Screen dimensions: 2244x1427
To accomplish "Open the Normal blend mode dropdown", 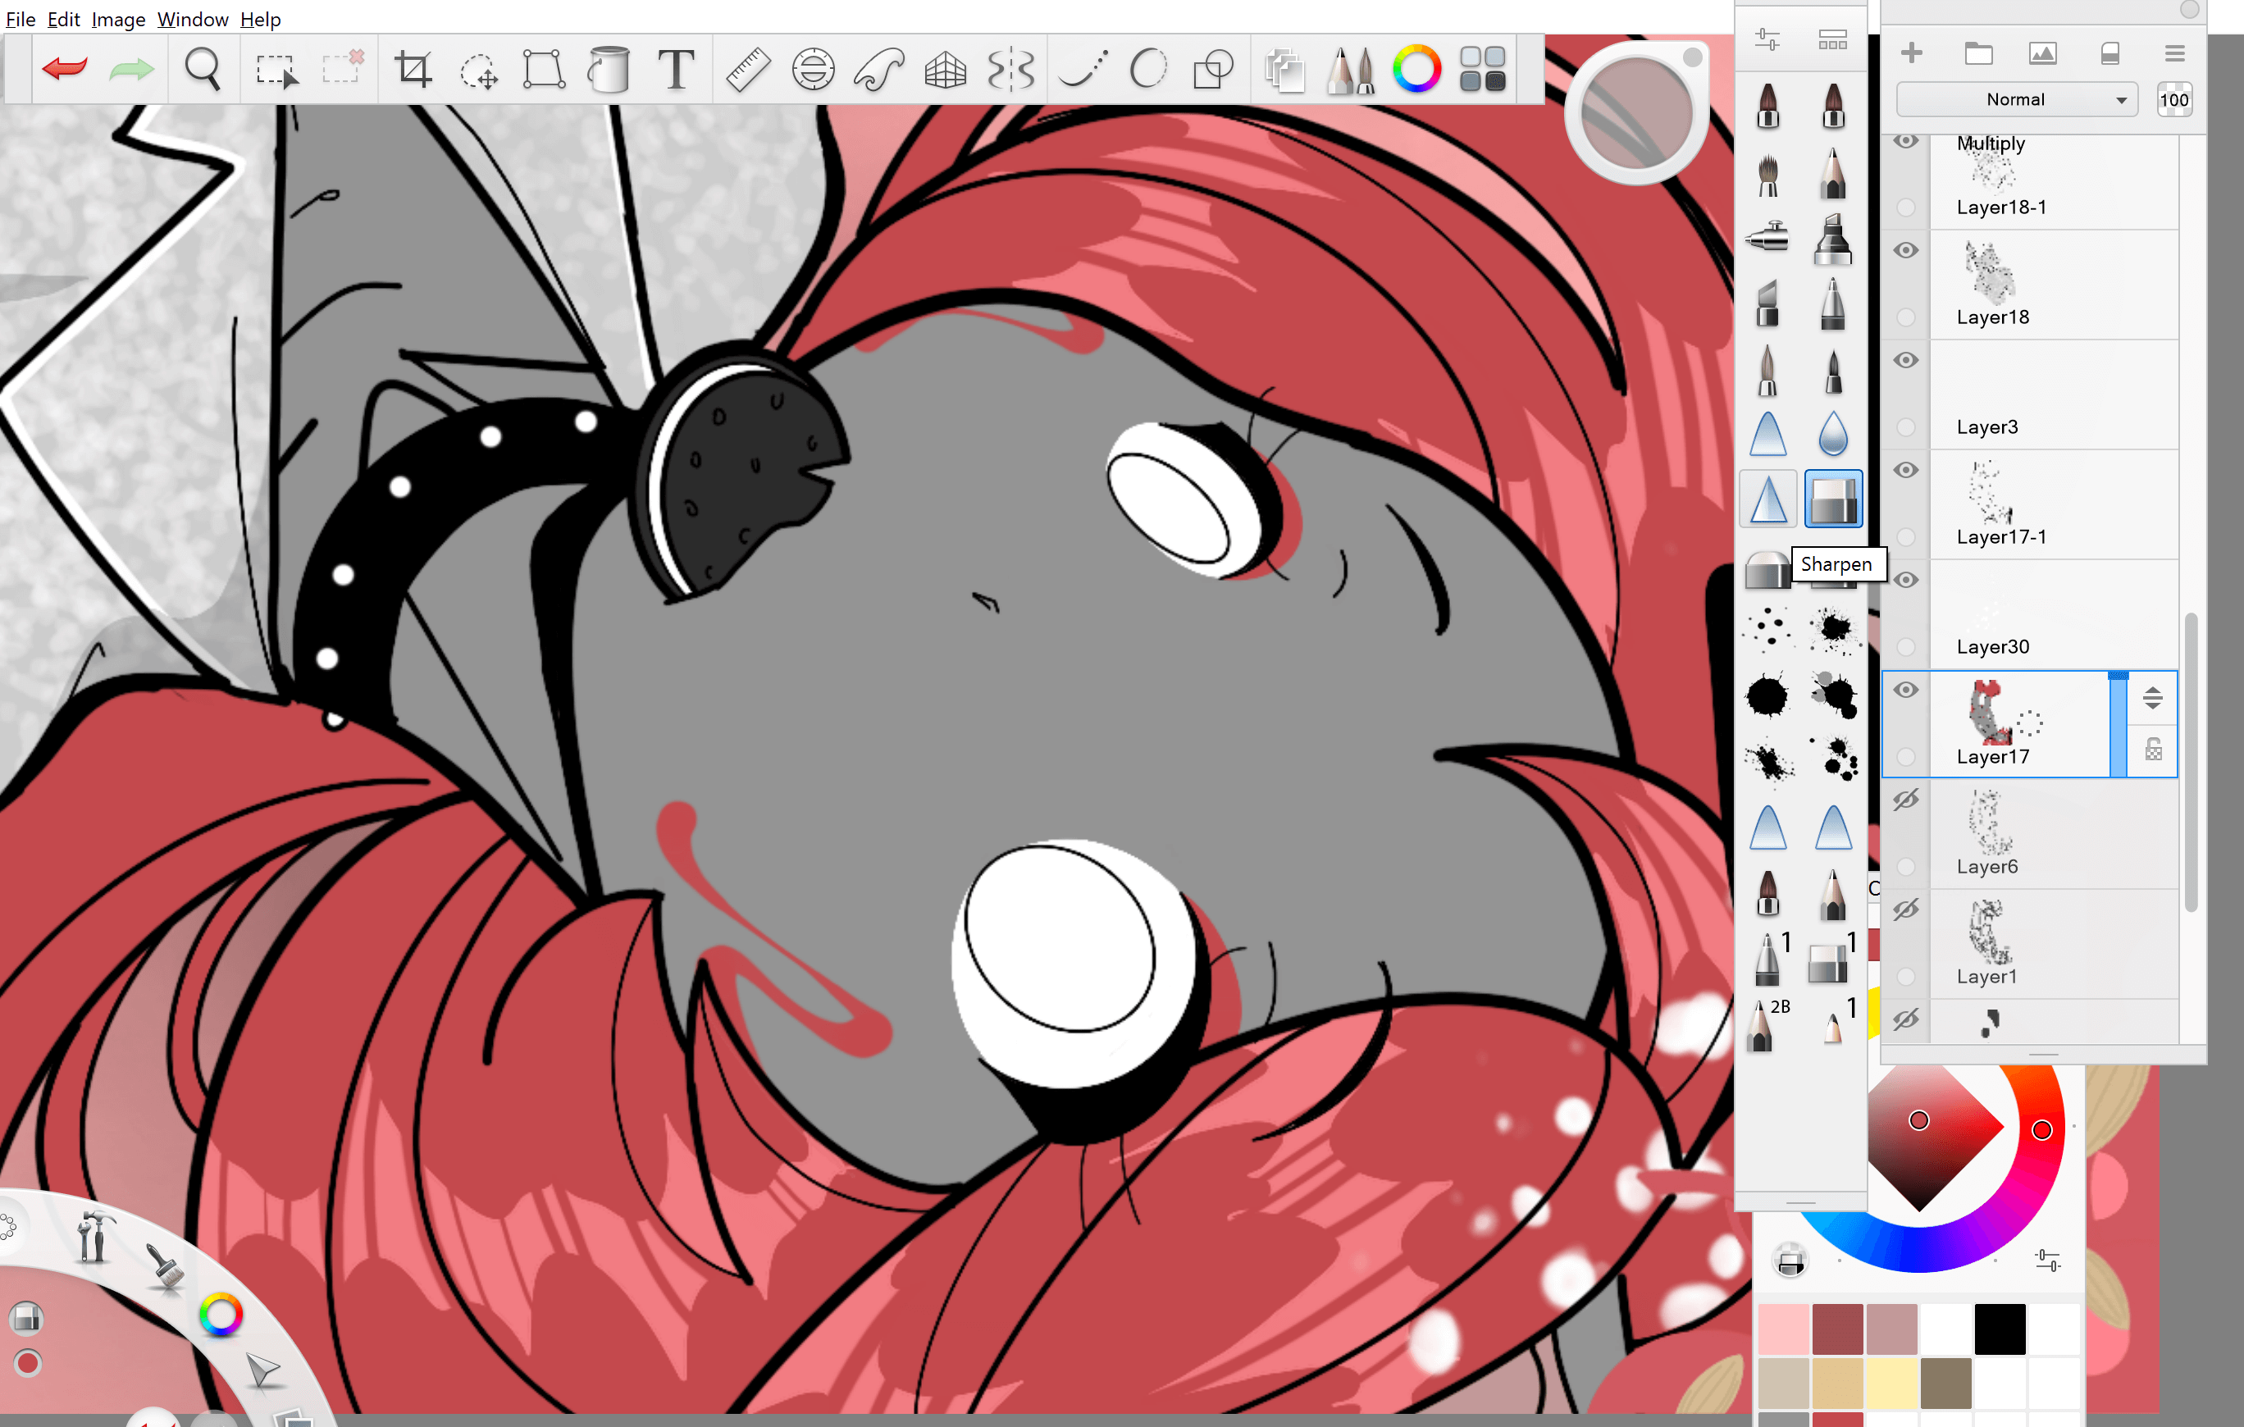I will tap(2018, 100).
